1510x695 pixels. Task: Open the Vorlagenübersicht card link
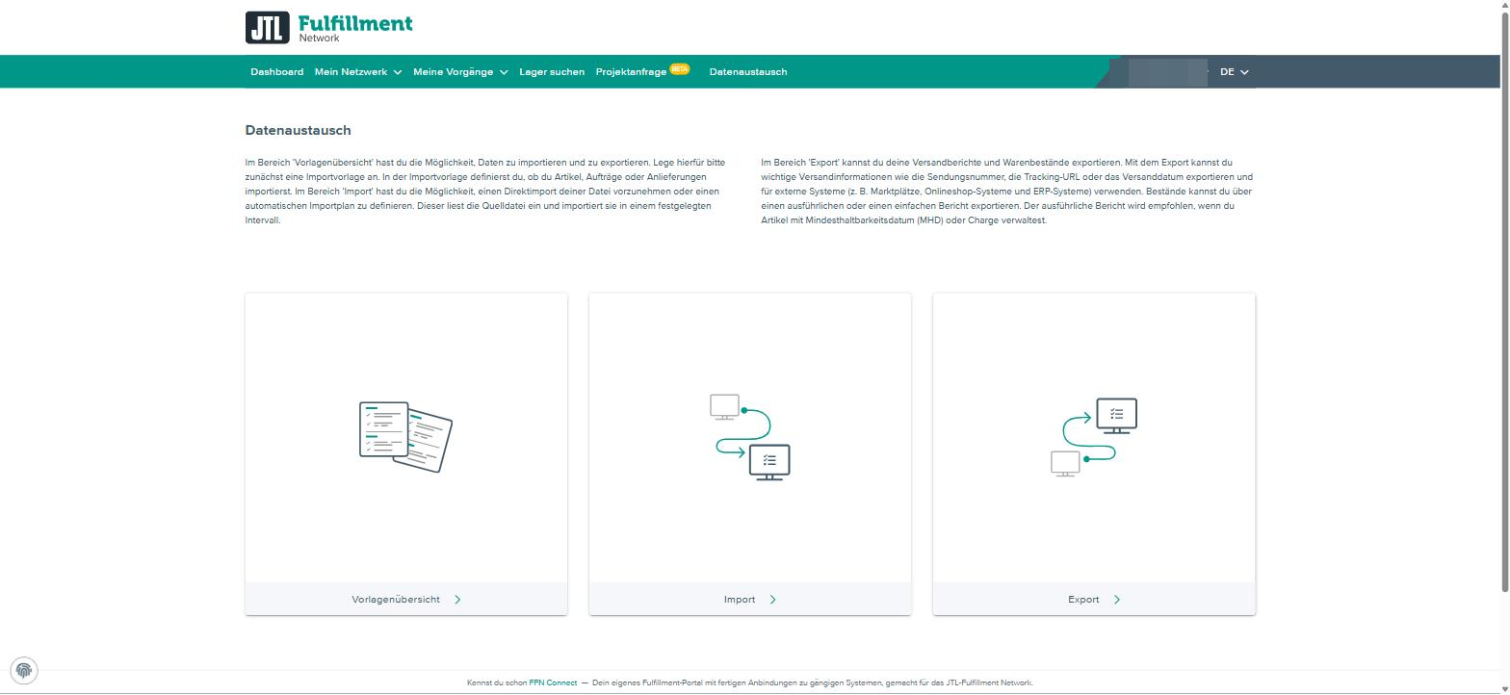(x=406, y=599)
